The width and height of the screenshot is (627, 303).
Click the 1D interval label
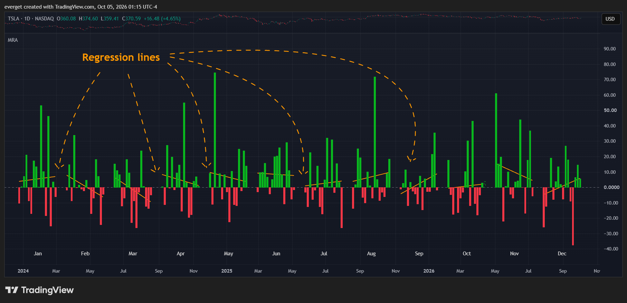coord(27,19)
